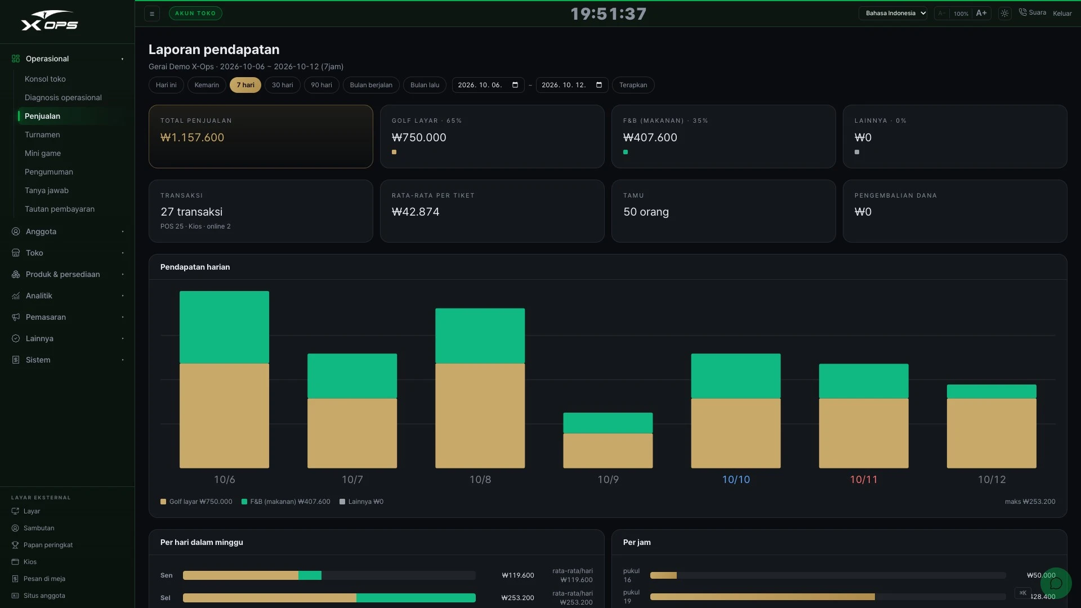Open Konsol toko in sidebar

coord(74,79)
